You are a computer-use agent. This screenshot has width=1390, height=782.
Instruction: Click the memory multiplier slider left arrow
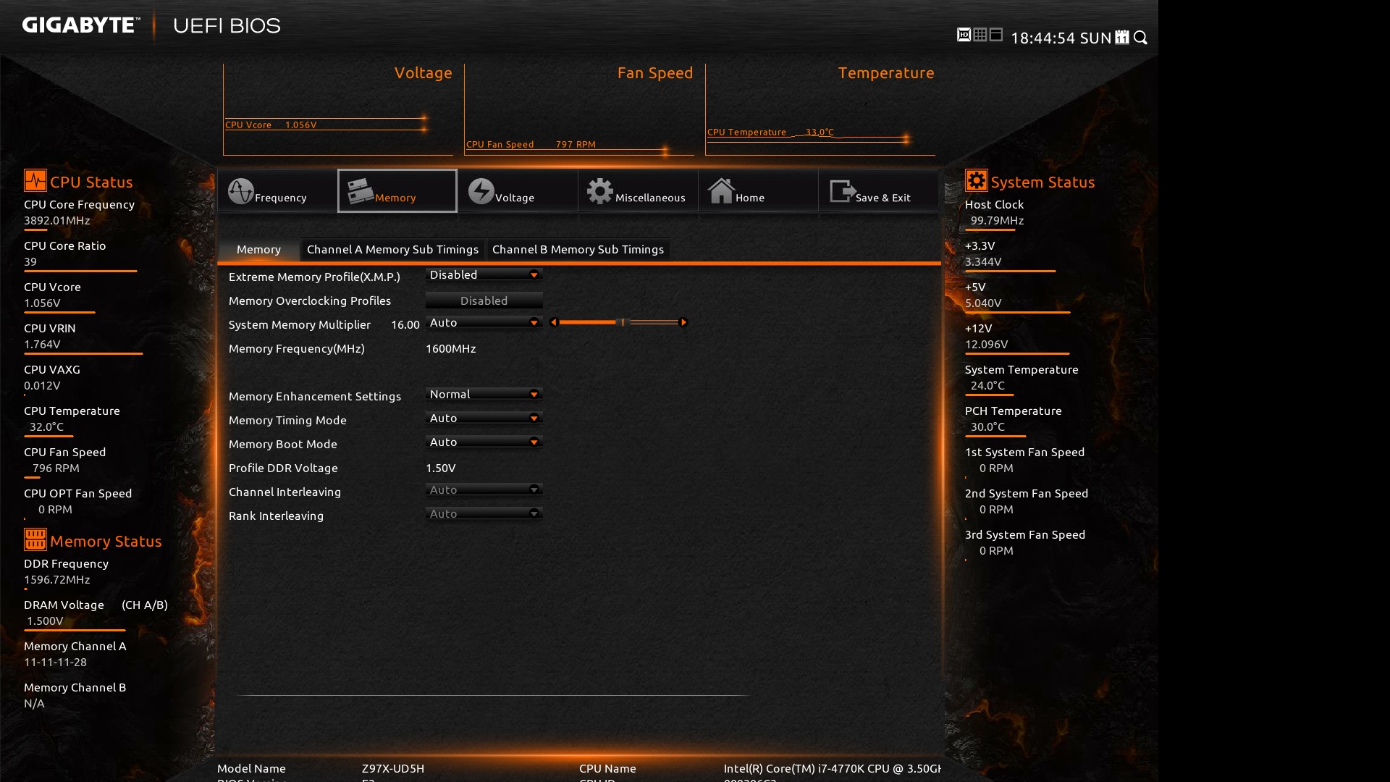pos(554,322)
